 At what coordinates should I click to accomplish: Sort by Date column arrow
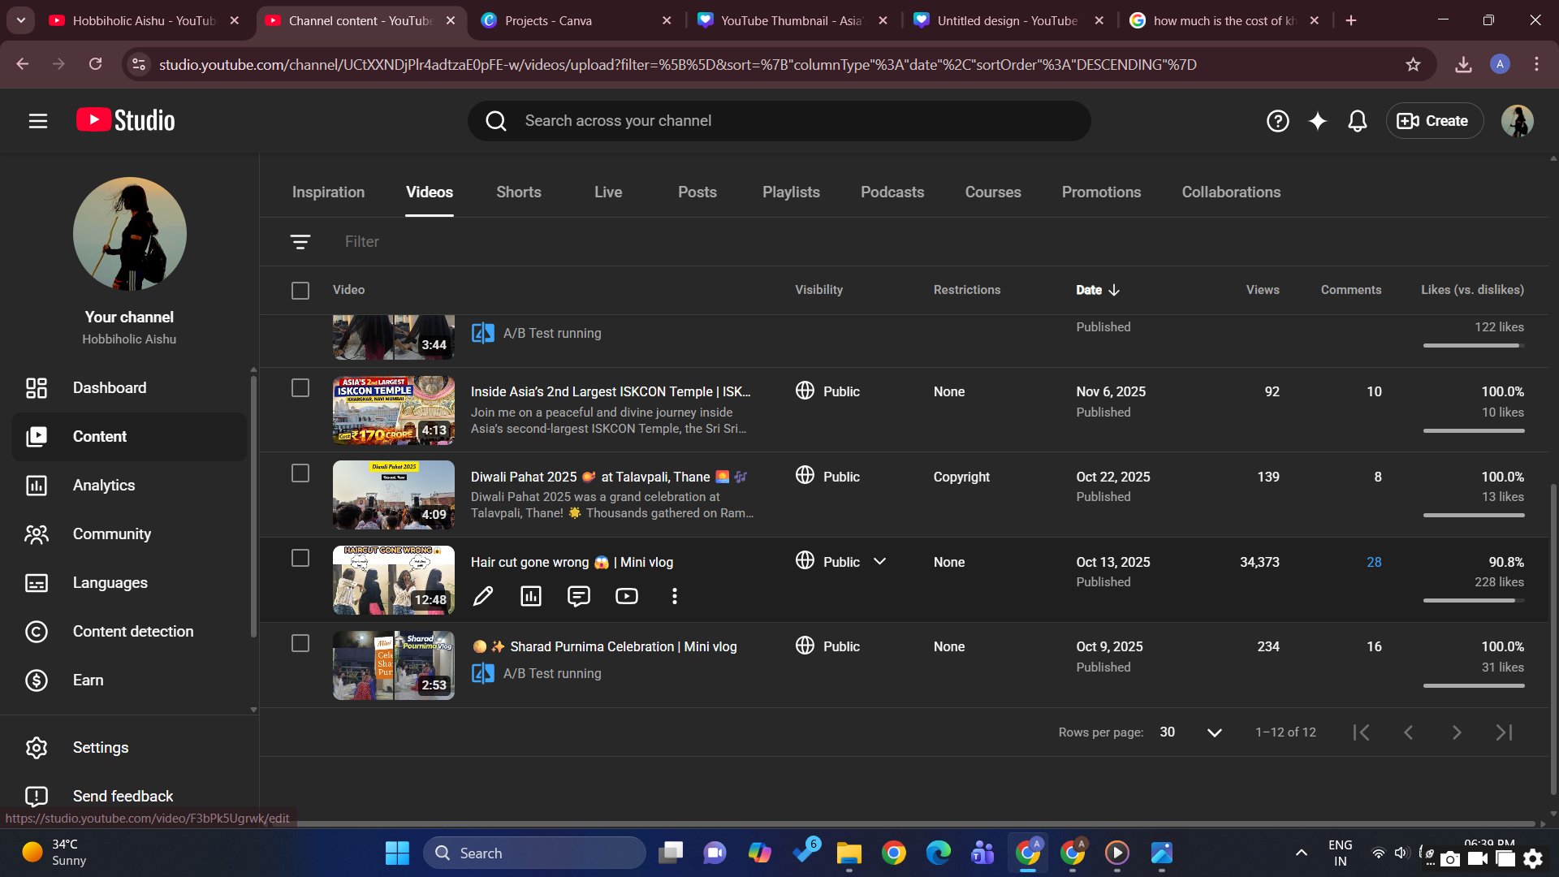point(1114,290)
